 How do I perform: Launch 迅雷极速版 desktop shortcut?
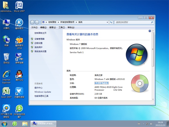point(19,93)
